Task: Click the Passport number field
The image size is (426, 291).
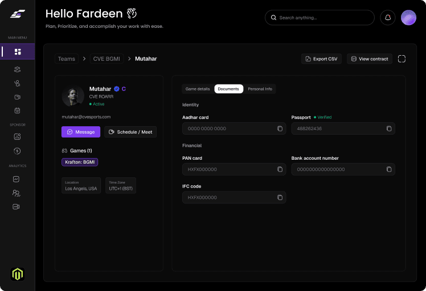Action: (x=343, y=128)
